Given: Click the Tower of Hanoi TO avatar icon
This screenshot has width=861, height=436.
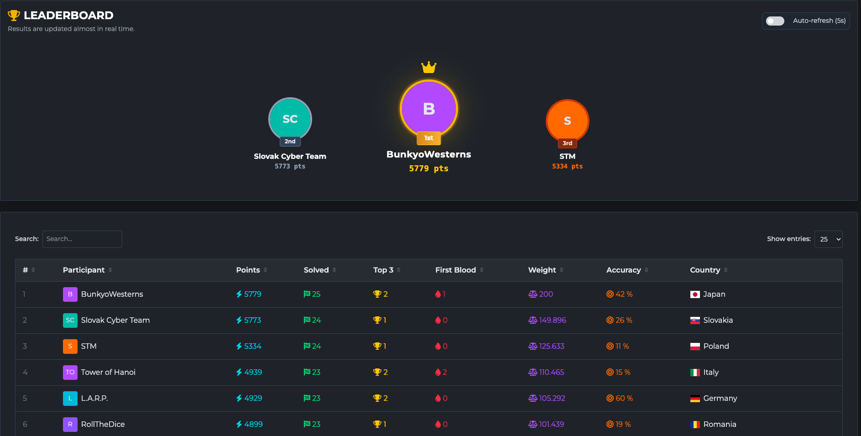Looking at the screenshot, I should tap(70, 372).
